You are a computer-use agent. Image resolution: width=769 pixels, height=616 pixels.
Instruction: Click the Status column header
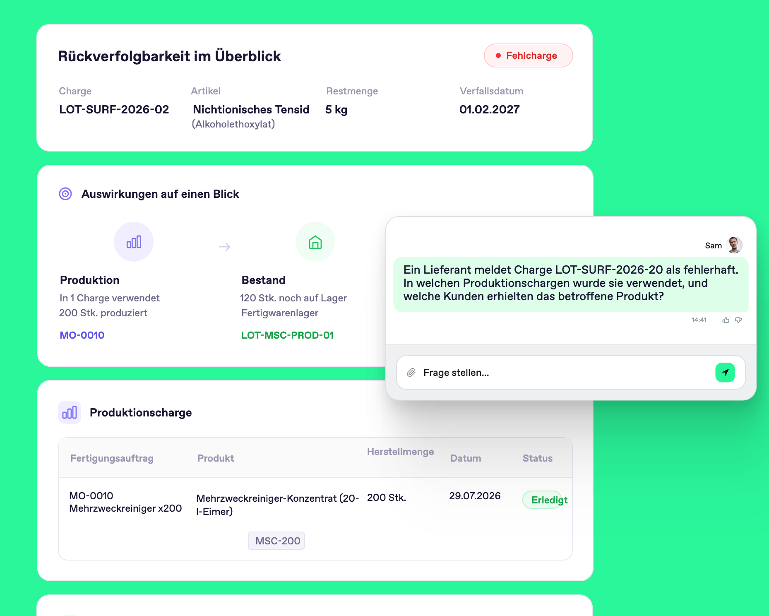pyautogui.click(x=537, y=458)
